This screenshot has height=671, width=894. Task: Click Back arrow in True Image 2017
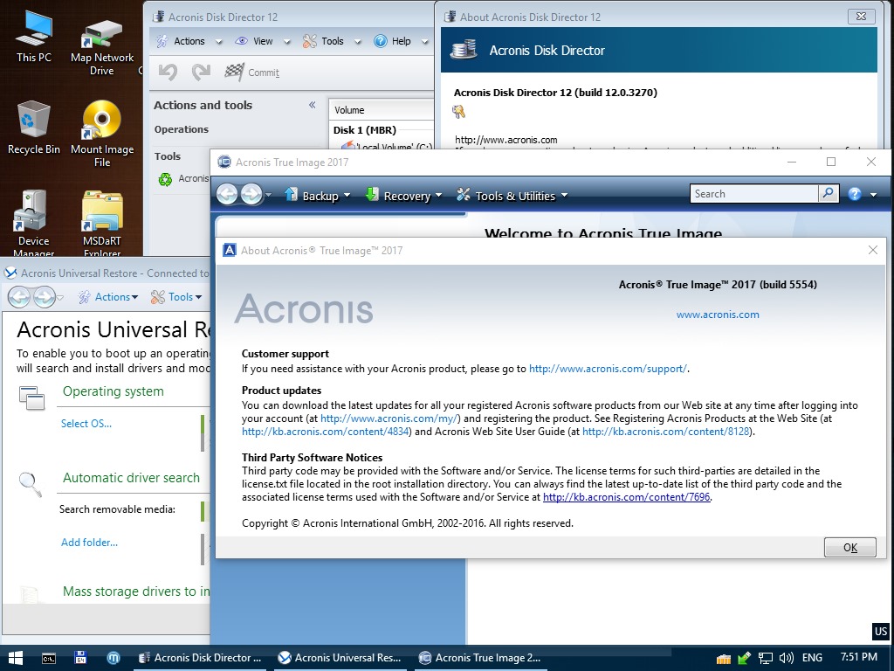[227, 195]
